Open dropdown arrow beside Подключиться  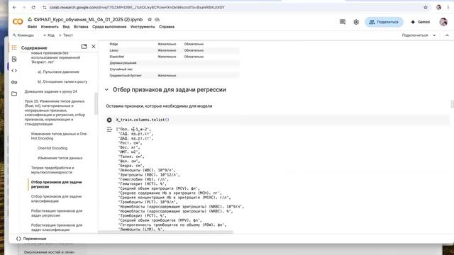click(x=434, y=35)
